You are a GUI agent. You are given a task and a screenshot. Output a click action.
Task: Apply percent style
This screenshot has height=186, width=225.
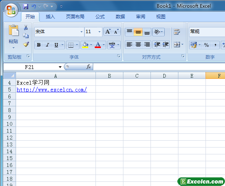click(x=207, y=45)
